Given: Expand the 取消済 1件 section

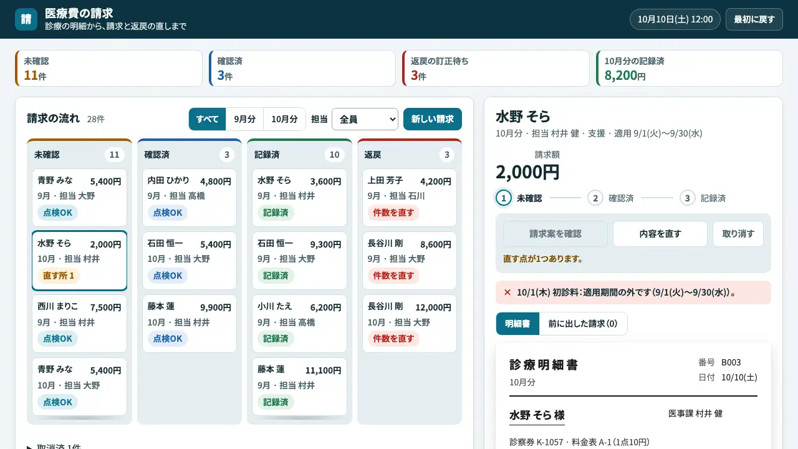Looking at the screenshot, I should (54, 447).
